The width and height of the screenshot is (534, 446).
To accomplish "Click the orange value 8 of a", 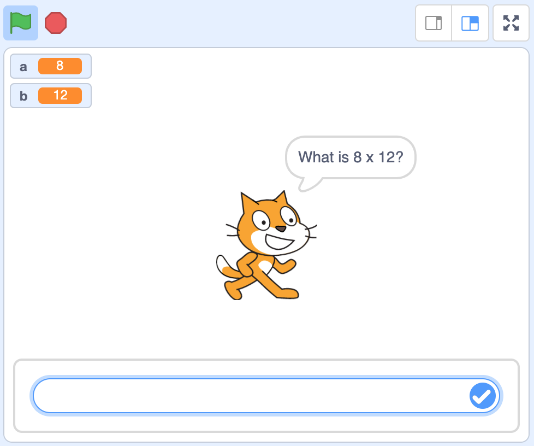I will tap(60, 66).
